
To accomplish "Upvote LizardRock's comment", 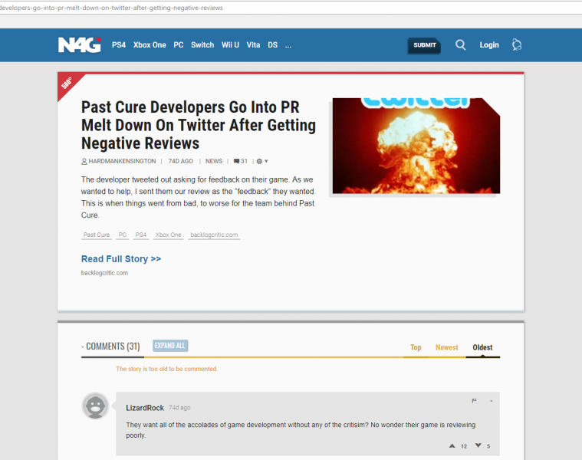I will pyautogui.click(x=452, y=446).
